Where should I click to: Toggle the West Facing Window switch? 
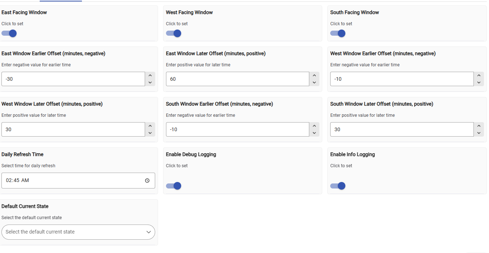[x=174, y=34]
